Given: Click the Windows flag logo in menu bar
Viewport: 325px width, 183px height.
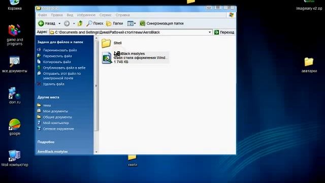Looking at the screenshot, I should tap(231, 15).
